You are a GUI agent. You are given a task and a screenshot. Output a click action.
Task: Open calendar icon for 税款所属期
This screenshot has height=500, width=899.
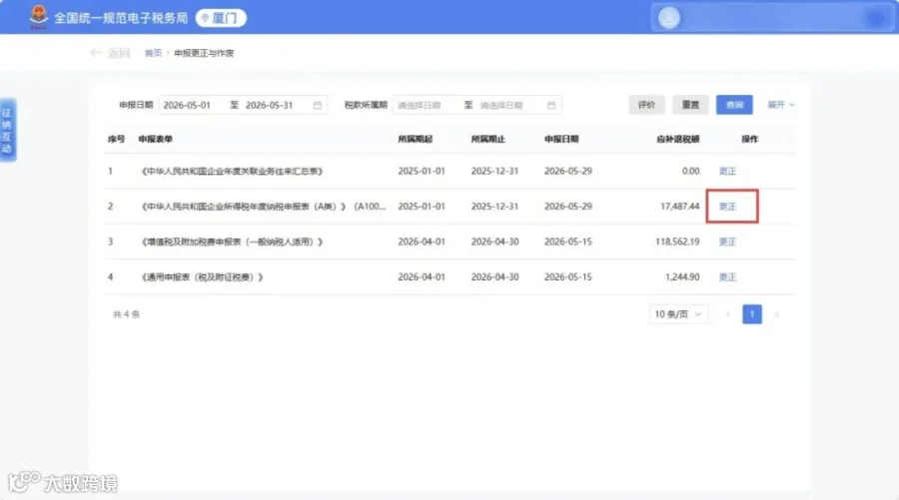click(x=551, y=106)
